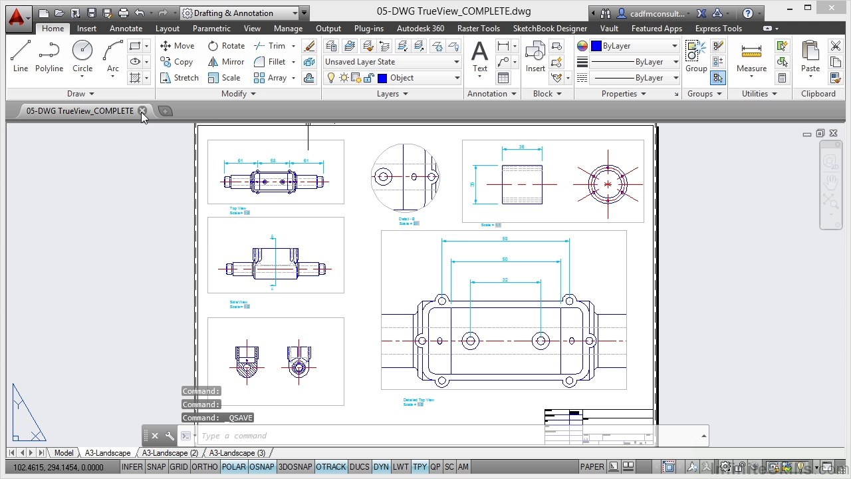Activate the Trim tool
The image size is (851, 479).
[270, 46]
